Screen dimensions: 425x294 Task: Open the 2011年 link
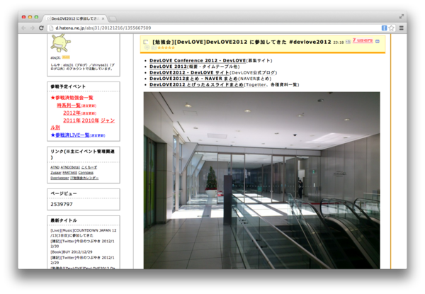[72, 120]
